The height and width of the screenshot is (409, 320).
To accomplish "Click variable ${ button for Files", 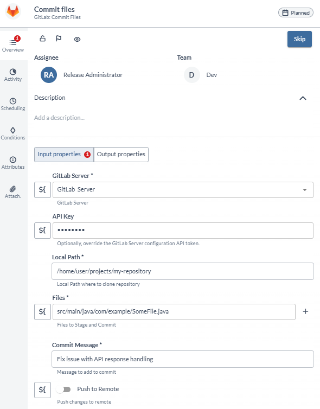I will (x=42, y=312).
